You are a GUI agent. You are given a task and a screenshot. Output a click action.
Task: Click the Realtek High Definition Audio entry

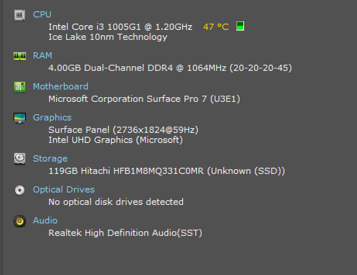125,233
